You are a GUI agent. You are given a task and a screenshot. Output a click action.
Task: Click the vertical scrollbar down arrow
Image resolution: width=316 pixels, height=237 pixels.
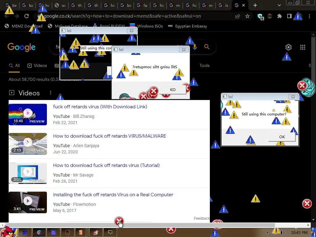[313, 220]
